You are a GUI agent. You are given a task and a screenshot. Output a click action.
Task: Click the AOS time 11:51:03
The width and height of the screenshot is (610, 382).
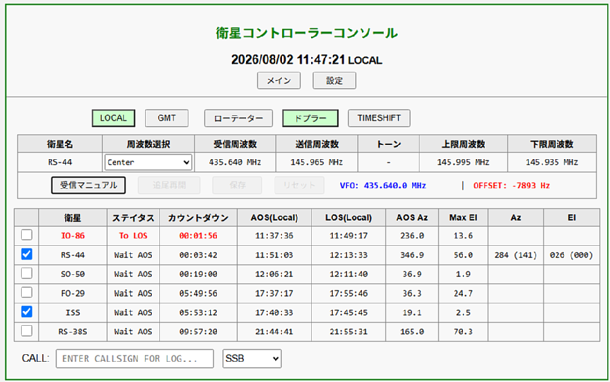tap(274, 255)
